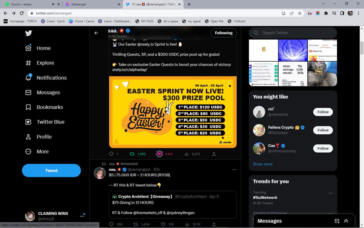Screen dimensions: 364x228
Task: Retweet the $5 giveaway tweet
Action: click(x=136, y=224)
